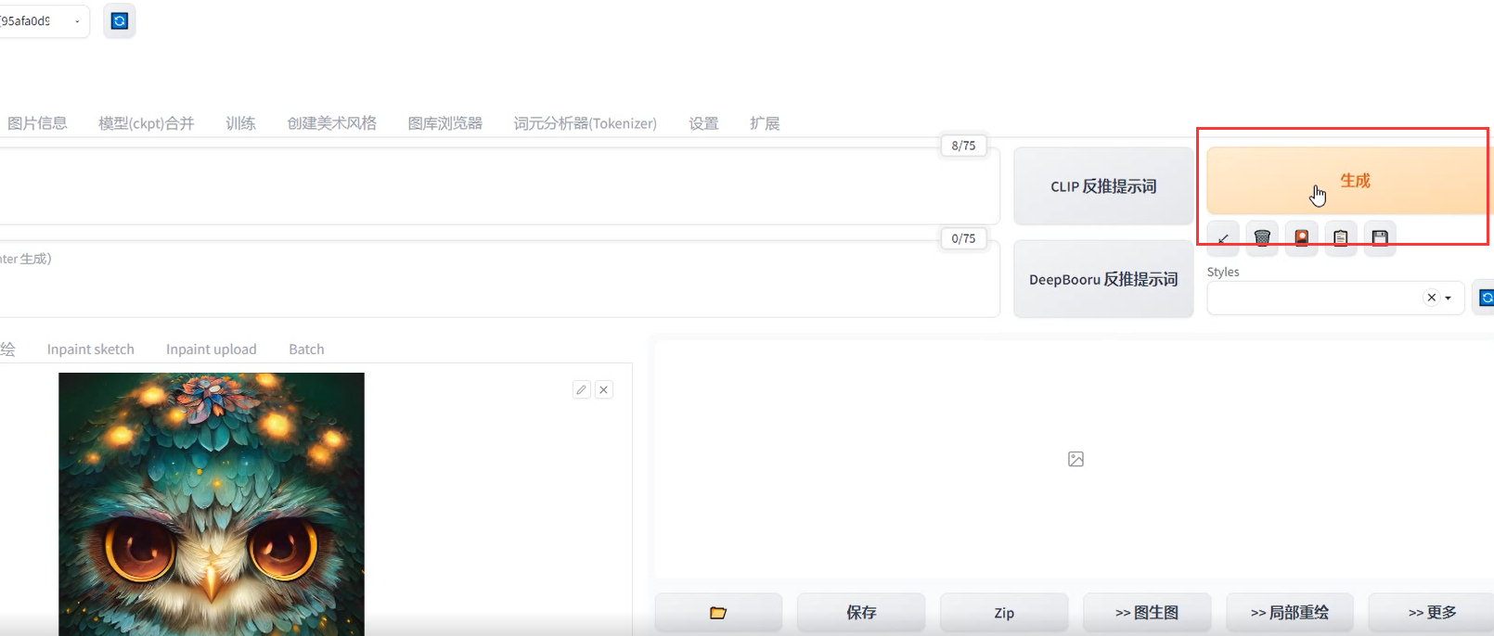Image resolution: width=1494 pixels, height=636 pixels.
Task: Remove the uploaded owl image
Action: (604, 389)
